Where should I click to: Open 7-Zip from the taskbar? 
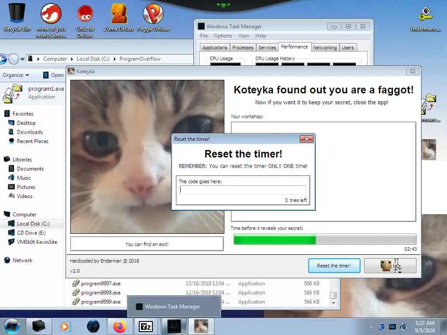145,326
